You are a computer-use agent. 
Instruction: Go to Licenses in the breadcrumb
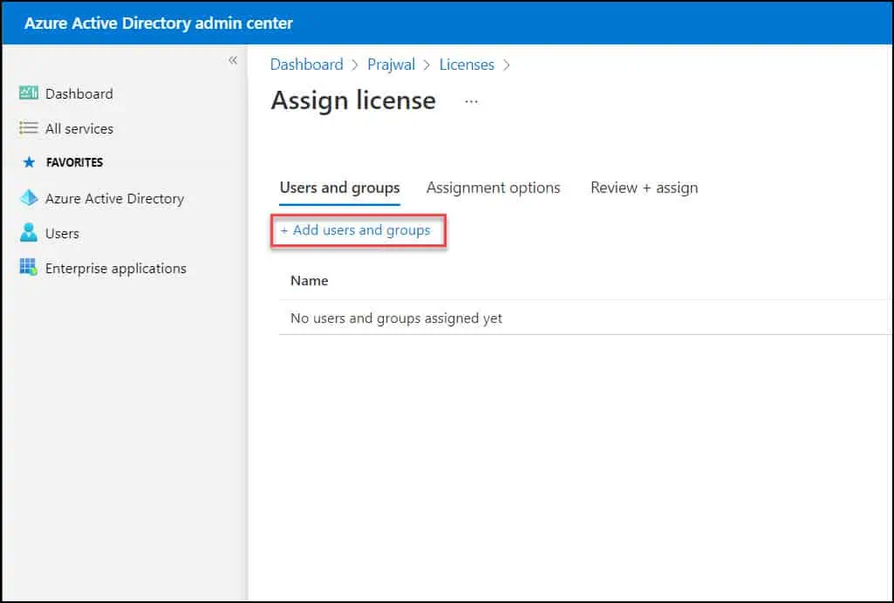pos(467,65)
